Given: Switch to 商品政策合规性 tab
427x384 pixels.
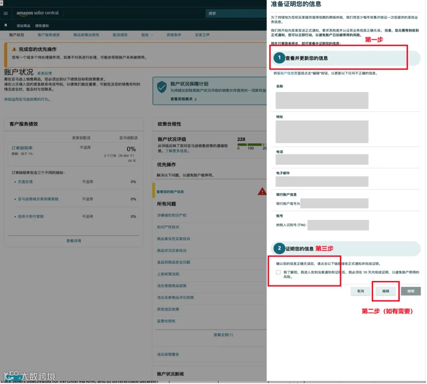Looking at the screenshot, I should [86, 35].
